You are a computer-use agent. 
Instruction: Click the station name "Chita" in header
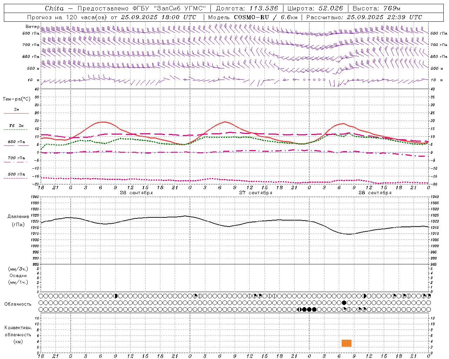[54, 8]
